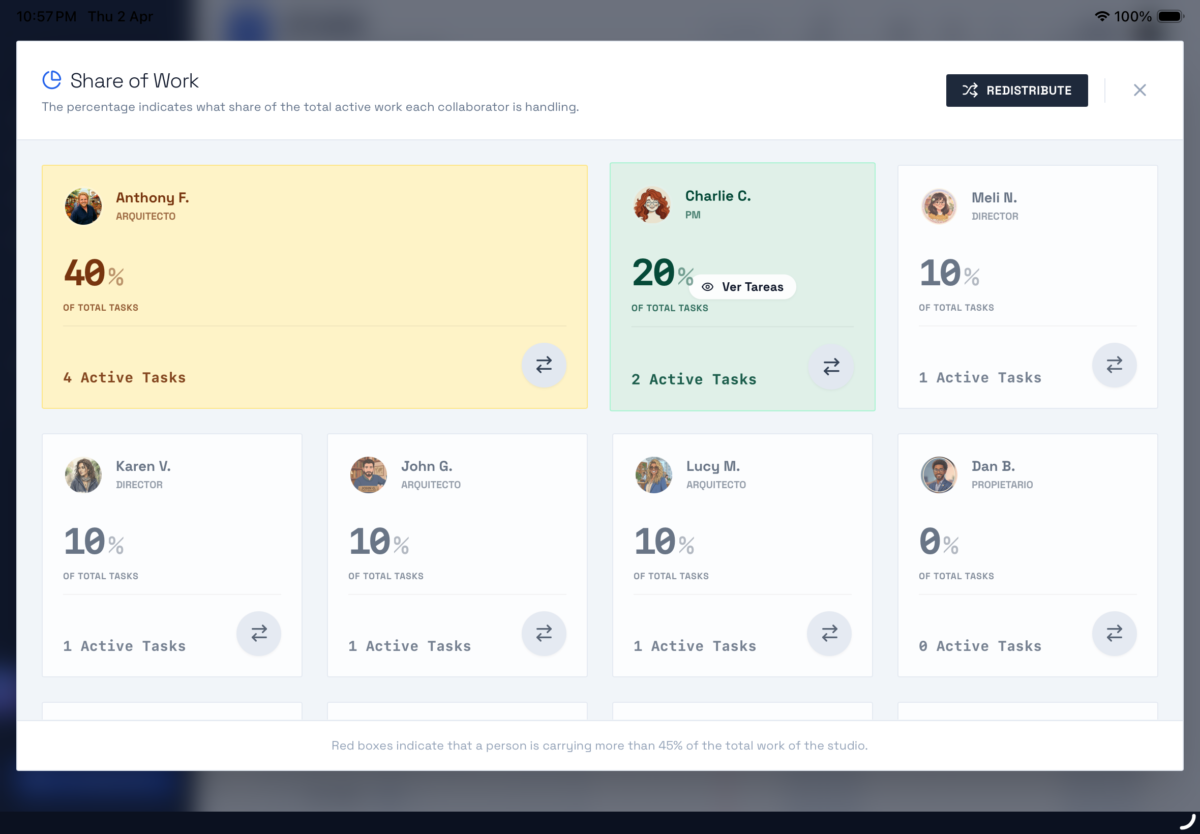
Task: Close the Share of Work dialog
Action: click(1139, 91)
